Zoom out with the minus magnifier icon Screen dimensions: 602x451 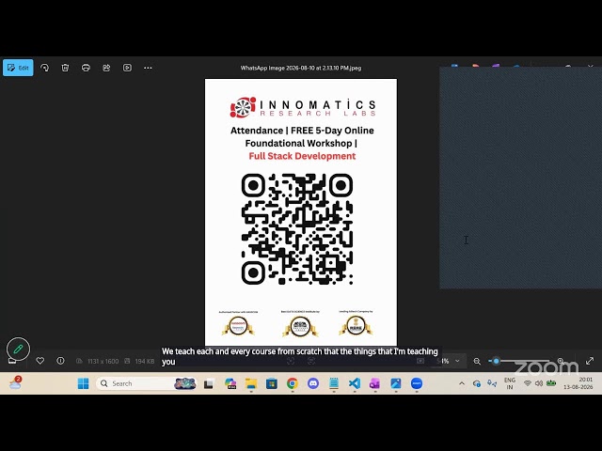point(477,361)
